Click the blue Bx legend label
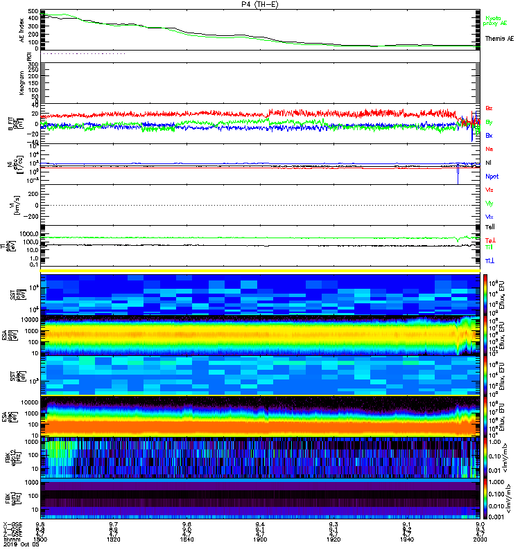The width and height of the screenshot is (520, 554). click(489, 135)
